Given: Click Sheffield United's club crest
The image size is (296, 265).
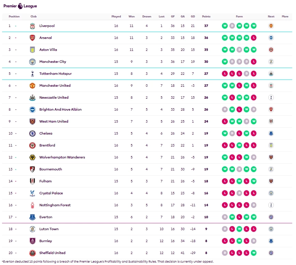Looking at the screenshot, I should click(32, 253).
